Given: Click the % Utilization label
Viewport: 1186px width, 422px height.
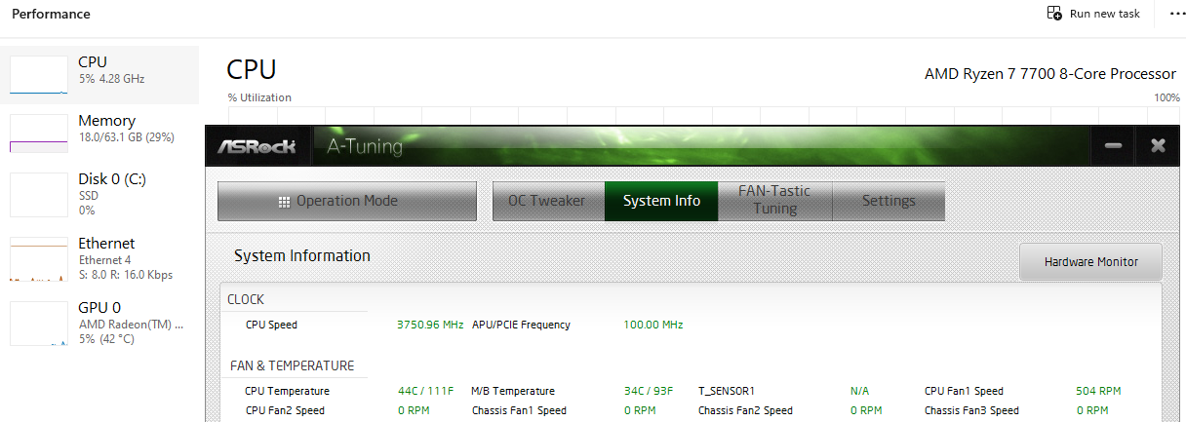Looking at the screenshot, I should (x=259, y=97).
